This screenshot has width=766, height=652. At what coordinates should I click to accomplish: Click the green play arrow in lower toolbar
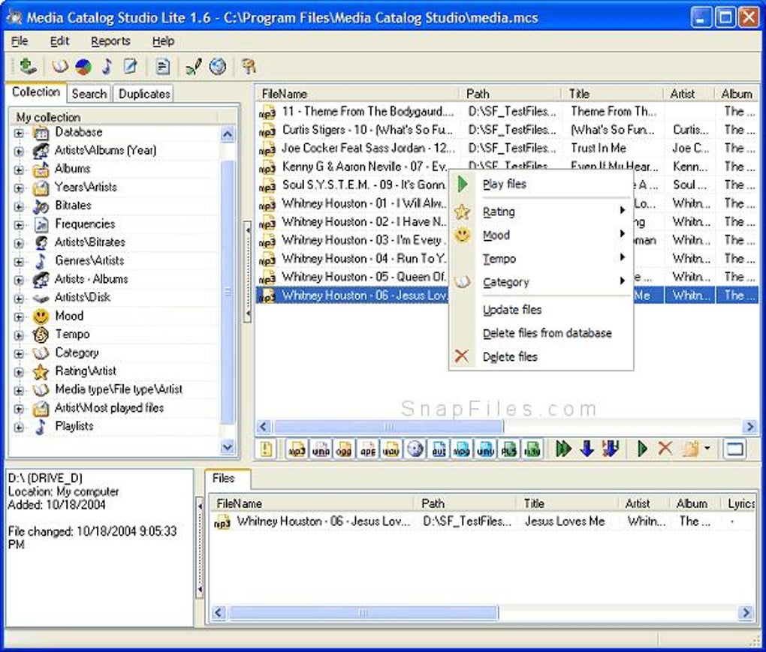pos(642,449)
